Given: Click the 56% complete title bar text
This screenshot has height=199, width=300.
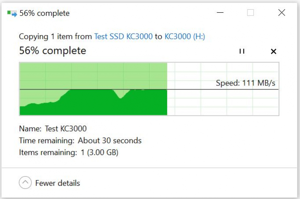Looking at the screenshot, I should [45, 13].
